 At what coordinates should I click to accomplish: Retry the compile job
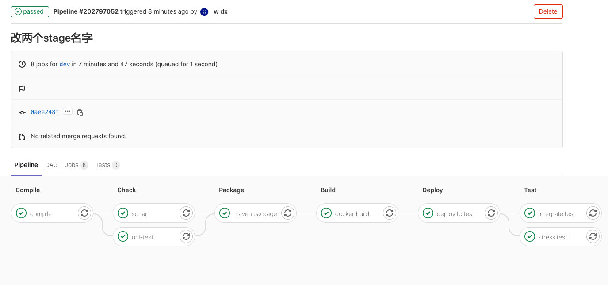(x=84, y=213)
